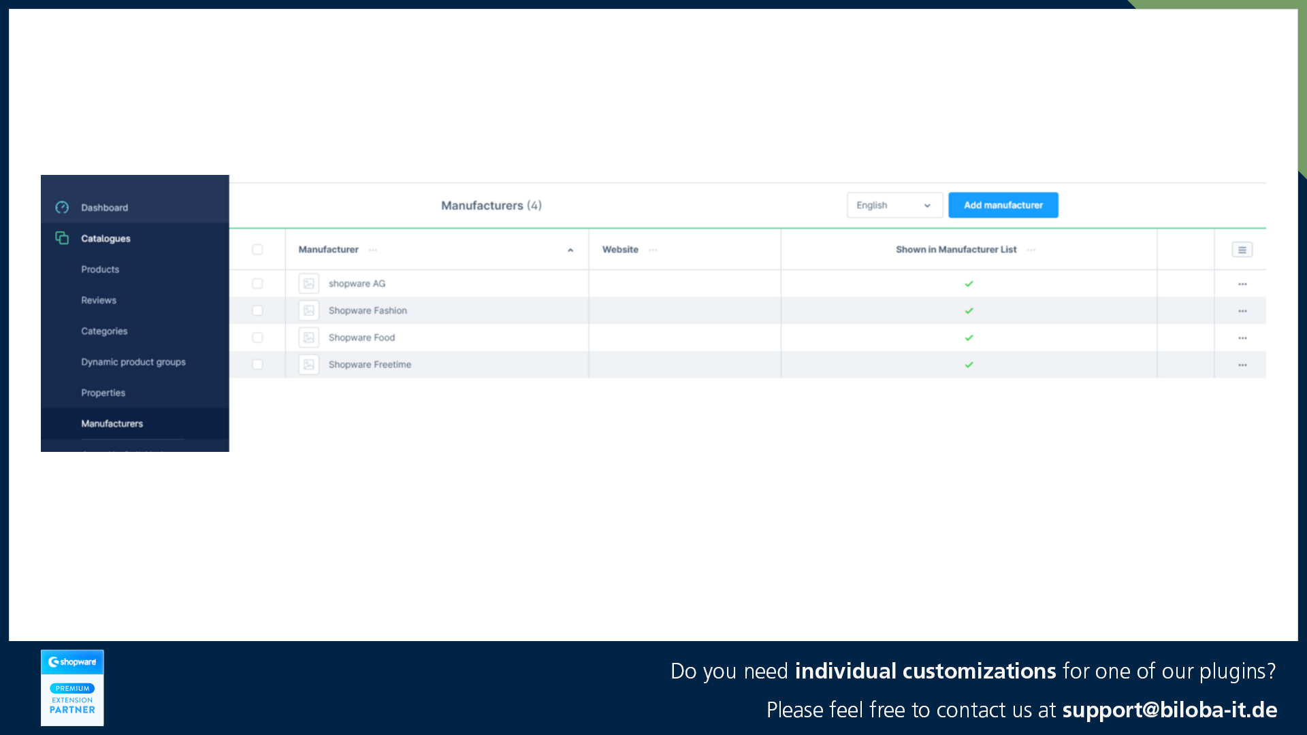Check the Shopware Fashion row checkbox
The width and height of the screenshot is (1307, 735).
(257, 311)
